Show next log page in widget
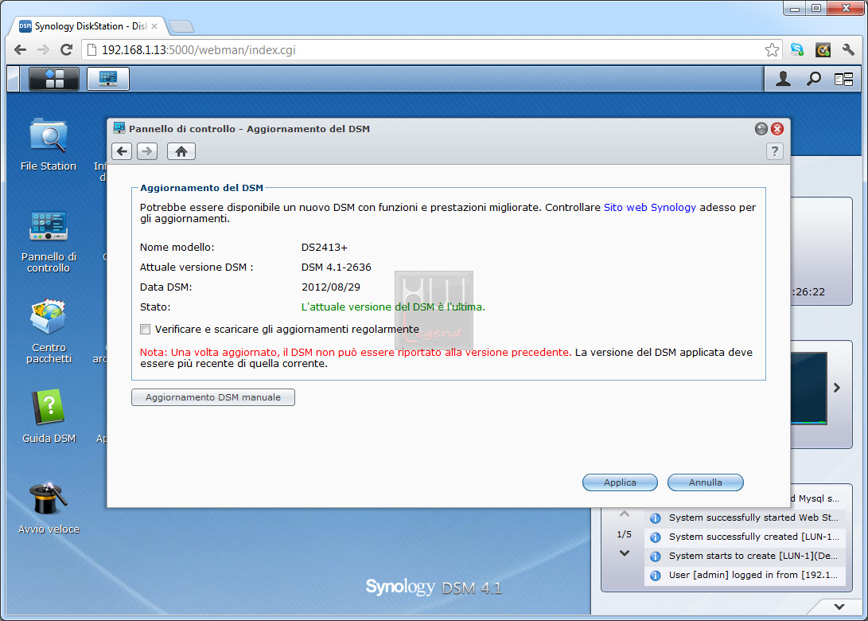868x621 pixels. click(x=625, y=553)
